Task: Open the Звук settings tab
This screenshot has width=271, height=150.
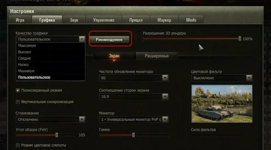Action: 74,20
